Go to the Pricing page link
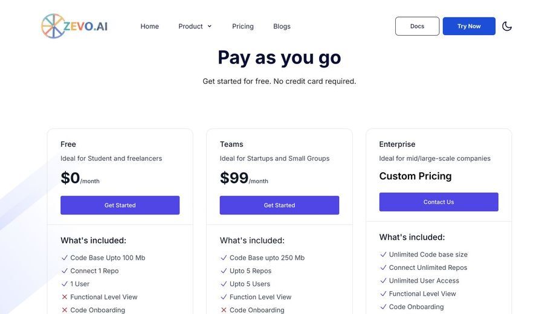559x314 pixels. 243,27
